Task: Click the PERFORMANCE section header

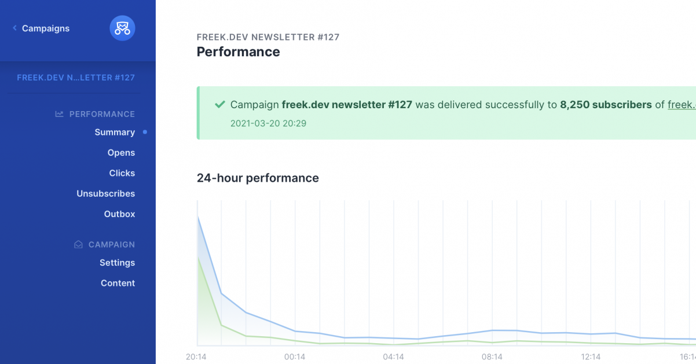Action: (102, 114)
